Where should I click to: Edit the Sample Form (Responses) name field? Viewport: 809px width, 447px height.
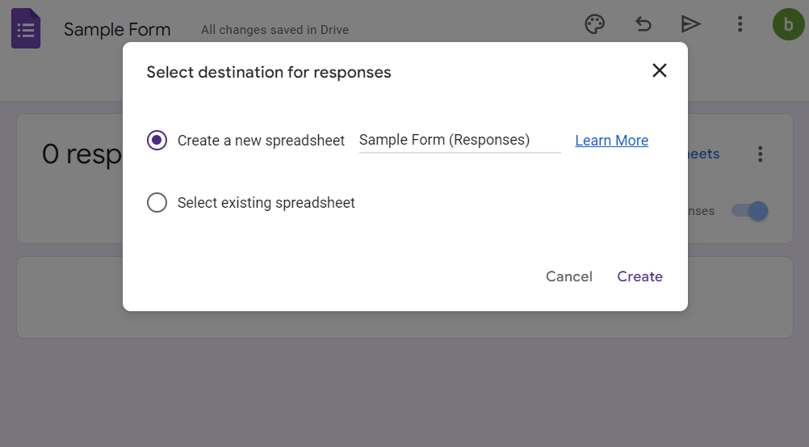tap(459, 141)
